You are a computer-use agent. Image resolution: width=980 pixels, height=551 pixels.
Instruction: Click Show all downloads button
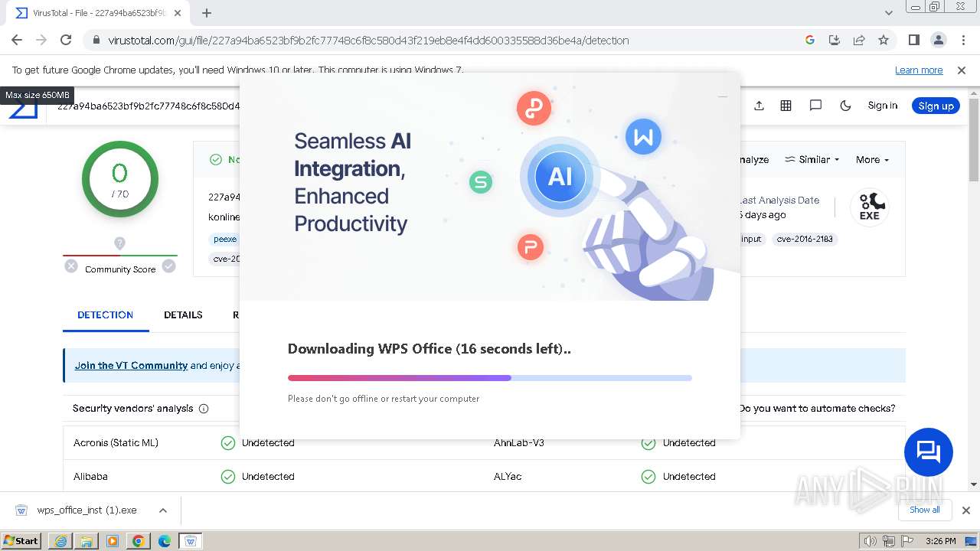[924, 510]
